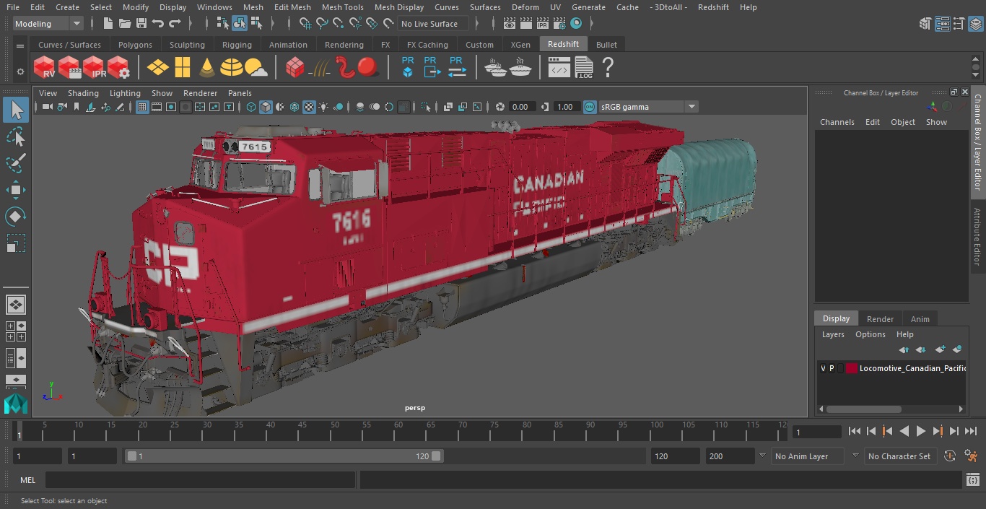Switch to the Render layer tab
986x509 pixels.
tap(880, 318)
